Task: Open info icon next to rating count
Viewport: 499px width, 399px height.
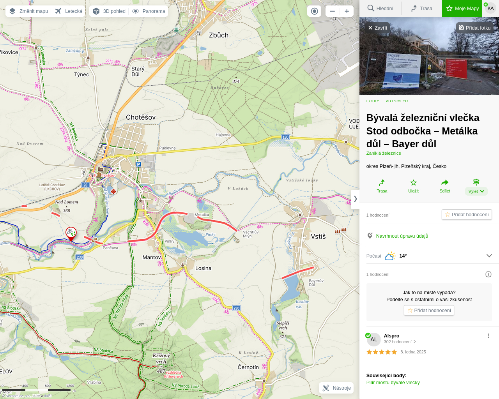Action: click(x=488, y=274)
